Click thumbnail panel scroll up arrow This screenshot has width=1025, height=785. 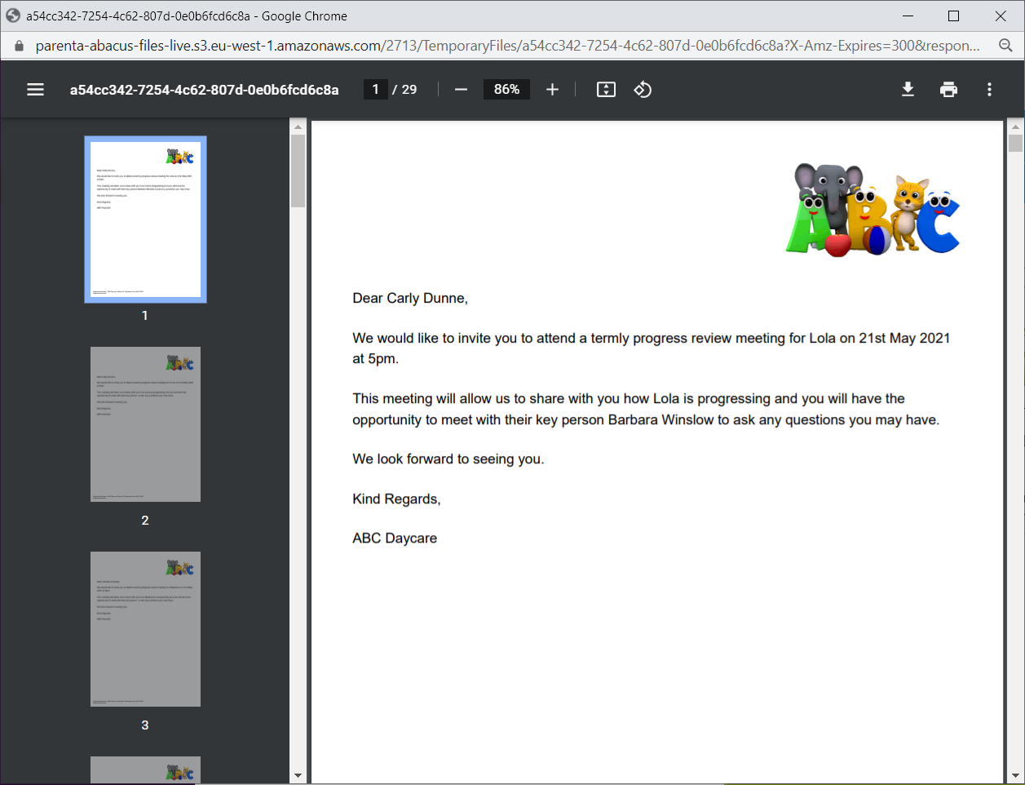point(298,126)
